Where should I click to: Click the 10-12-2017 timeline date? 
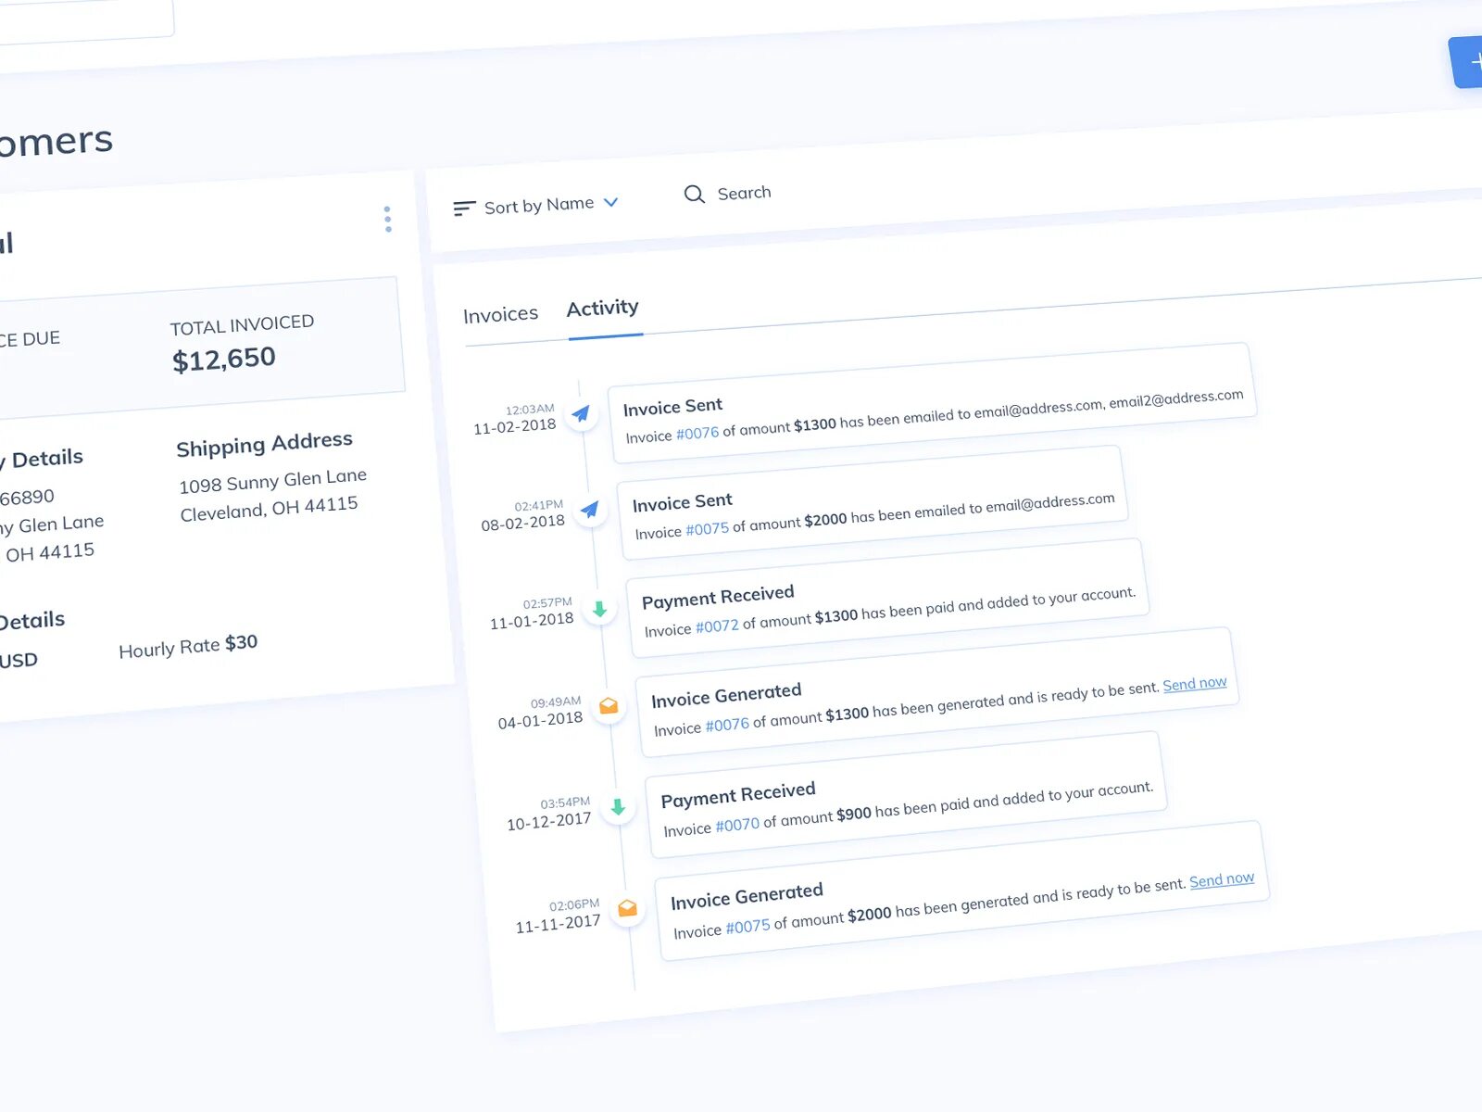548,822
